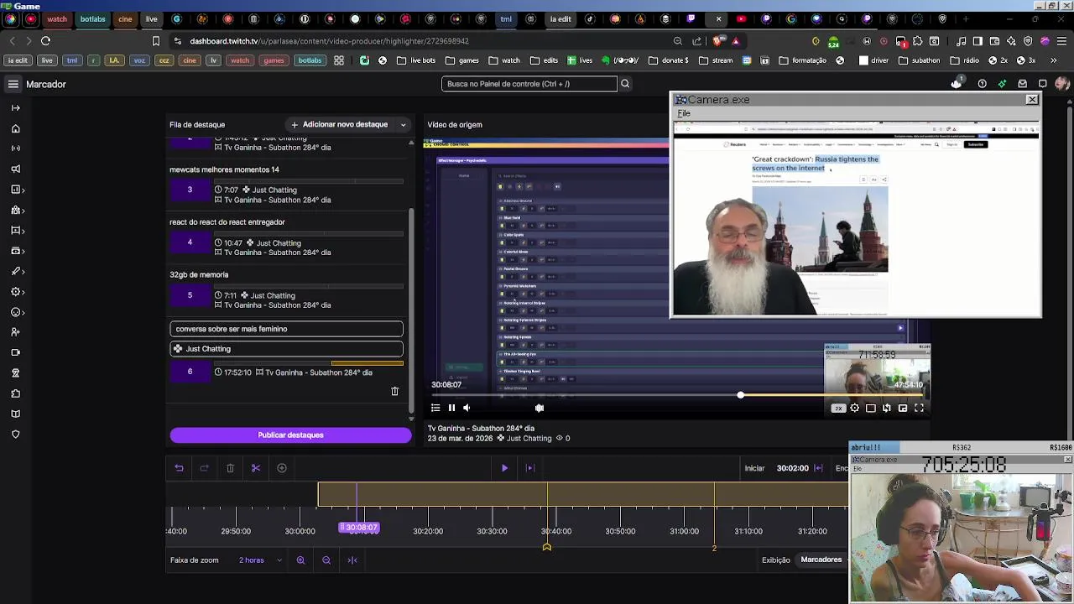This screenshot has width=1074, height=604.
Task: Click the video progress slider handle
Action: (740, 395)
